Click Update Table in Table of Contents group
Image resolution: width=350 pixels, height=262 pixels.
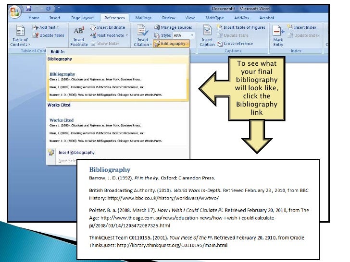point(49,36)
